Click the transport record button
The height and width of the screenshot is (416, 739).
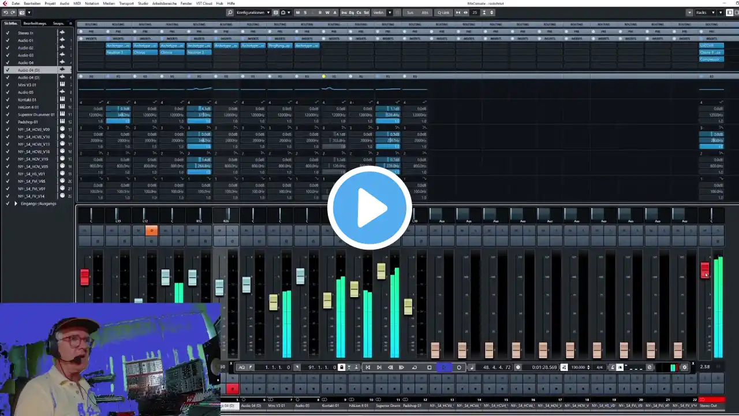pyautogui.click(x=459, y=367)
